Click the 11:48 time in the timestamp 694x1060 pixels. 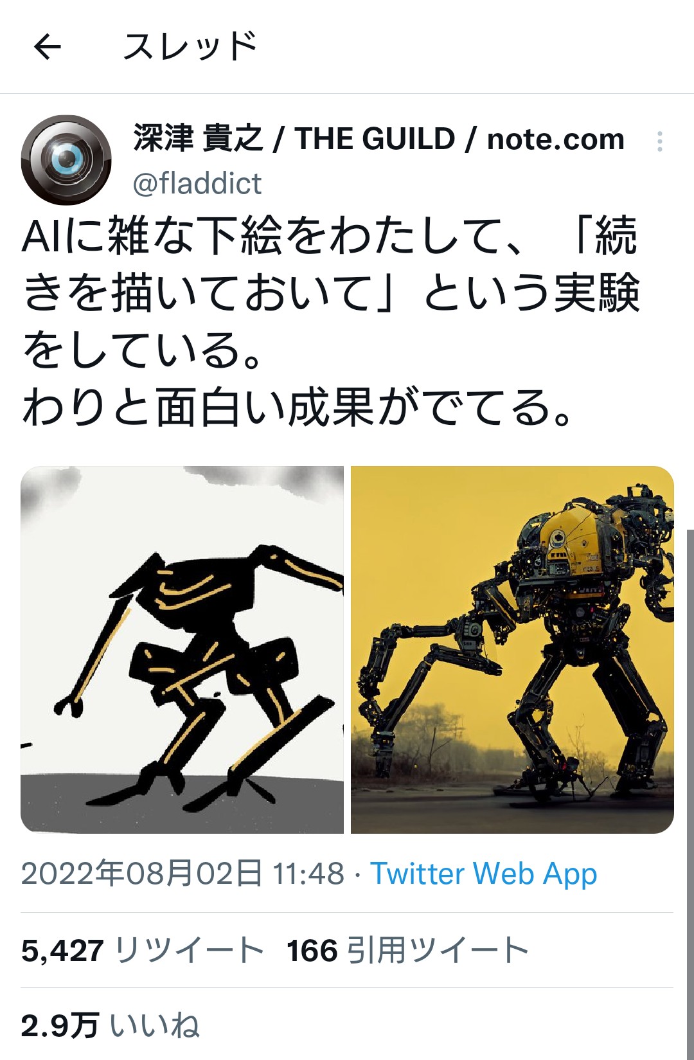click(x=308, y=874)
